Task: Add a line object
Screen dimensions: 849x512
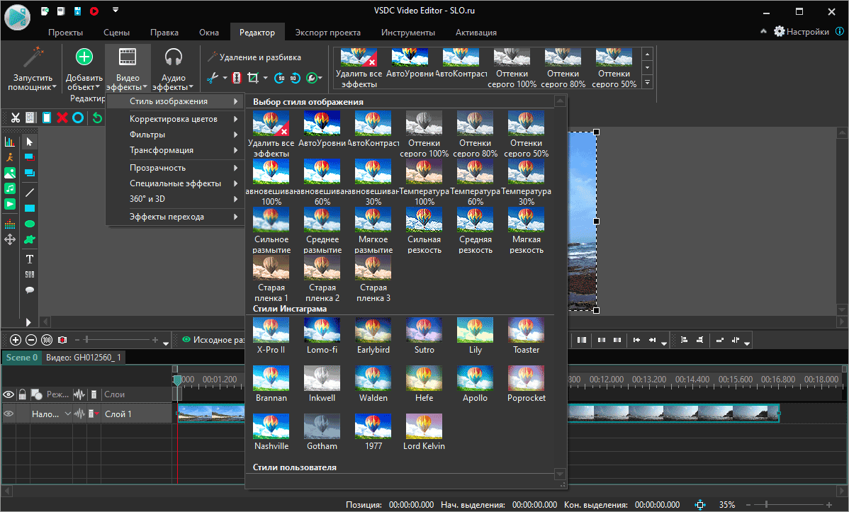Action: click(x=30, y=192)
